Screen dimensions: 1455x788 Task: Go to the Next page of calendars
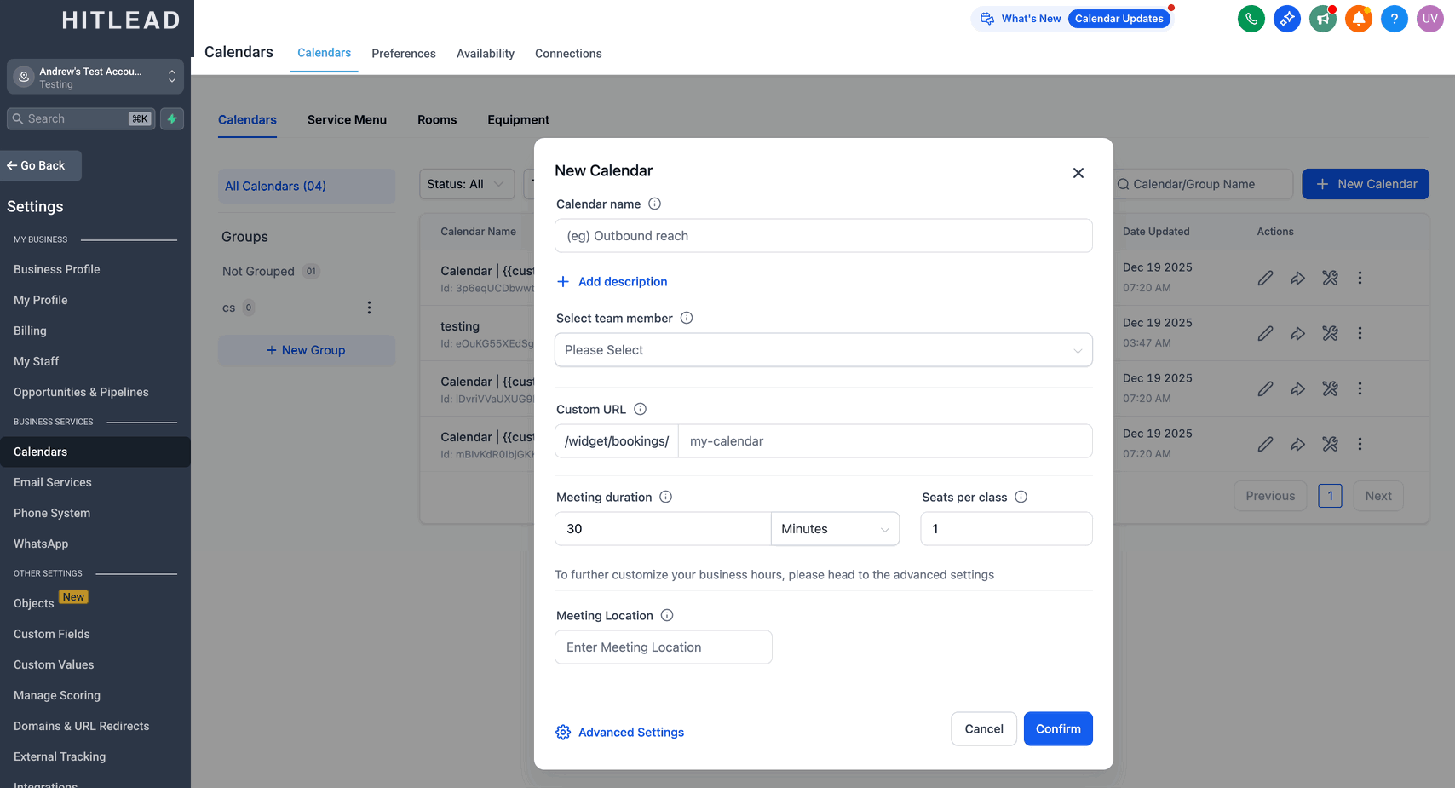tap(1377, 496)
